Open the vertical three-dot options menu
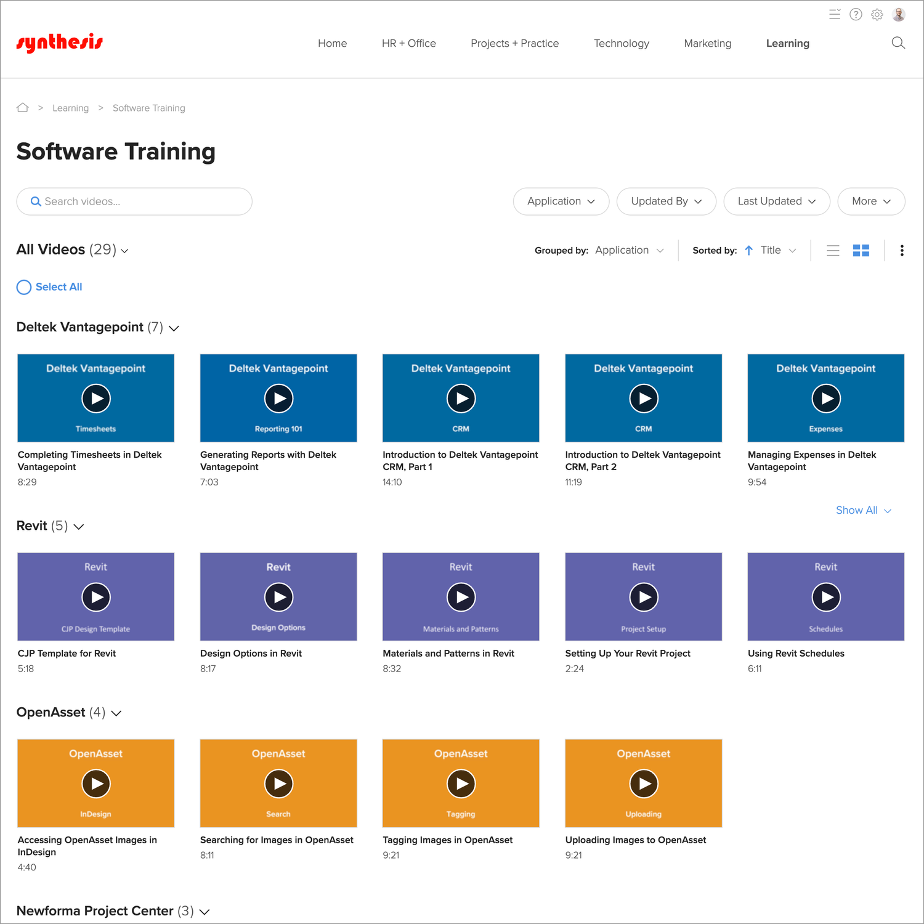 pyautogui.click(x=902, y=251)
